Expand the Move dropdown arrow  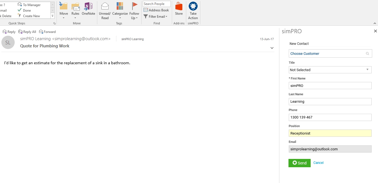(63, 18)
